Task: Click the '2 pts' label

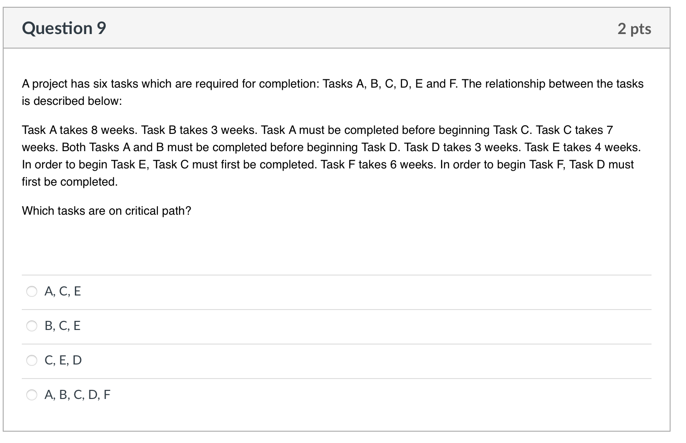Action: tap(634, 28)
